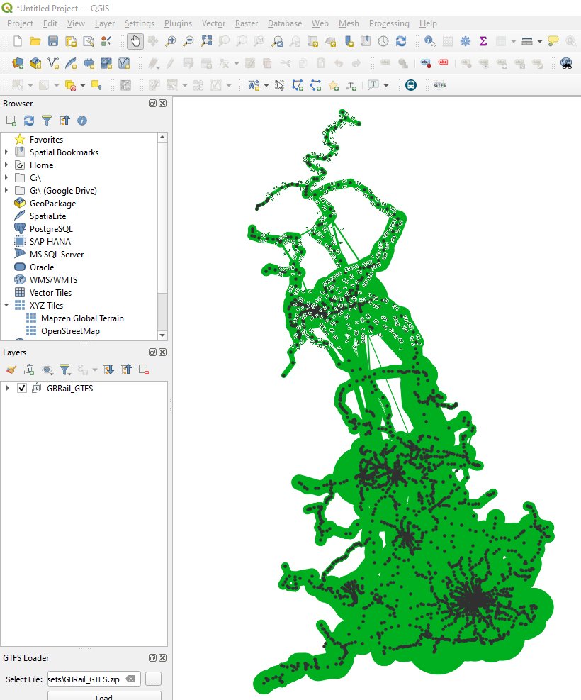The image size is (581, 700).
Task: Click the browse button in GTFS Loader
Action: pos(153,679)
